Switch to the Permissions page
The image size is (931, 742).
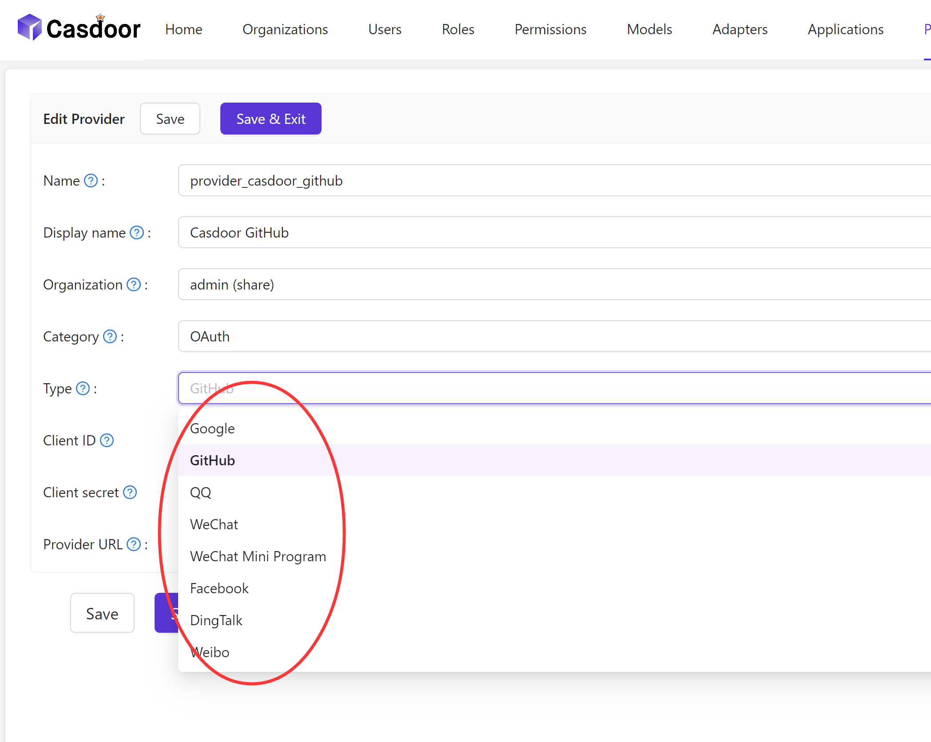550,29
